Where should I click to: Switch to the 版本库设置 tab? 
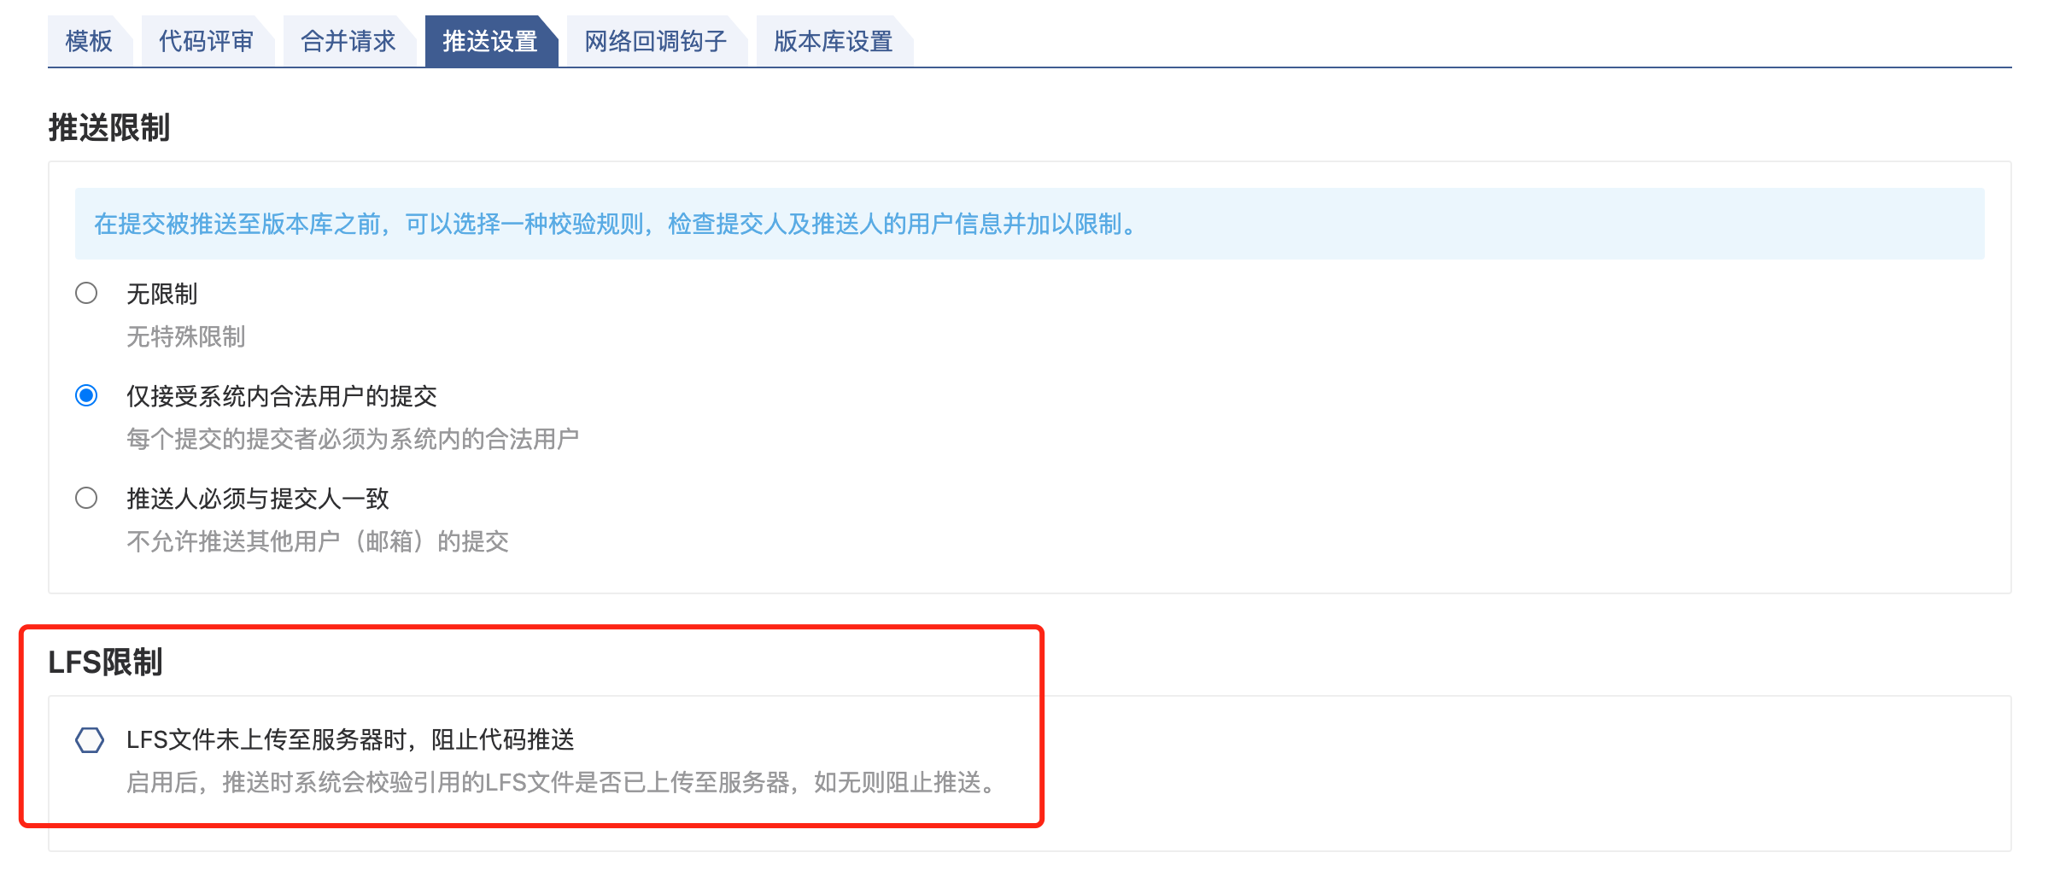point(834,41)
